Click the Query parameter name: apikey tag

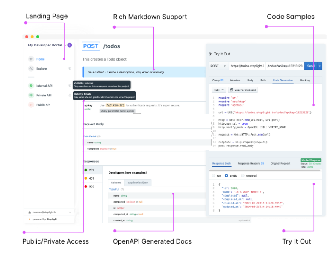(118, 111)
